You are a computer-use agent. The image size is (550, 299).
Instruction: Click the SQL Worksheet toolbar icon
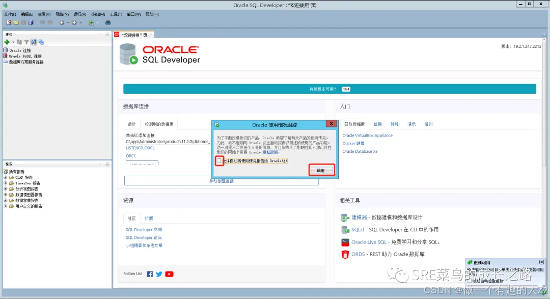tap(91, 22)
